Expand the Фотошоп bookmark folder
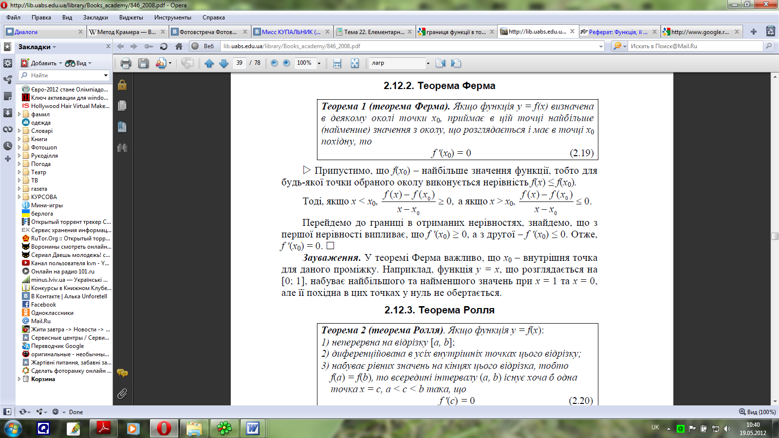 pos(19,147)
